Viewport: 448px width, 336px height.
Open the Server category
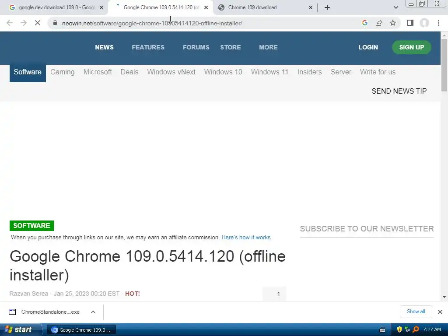341,72
